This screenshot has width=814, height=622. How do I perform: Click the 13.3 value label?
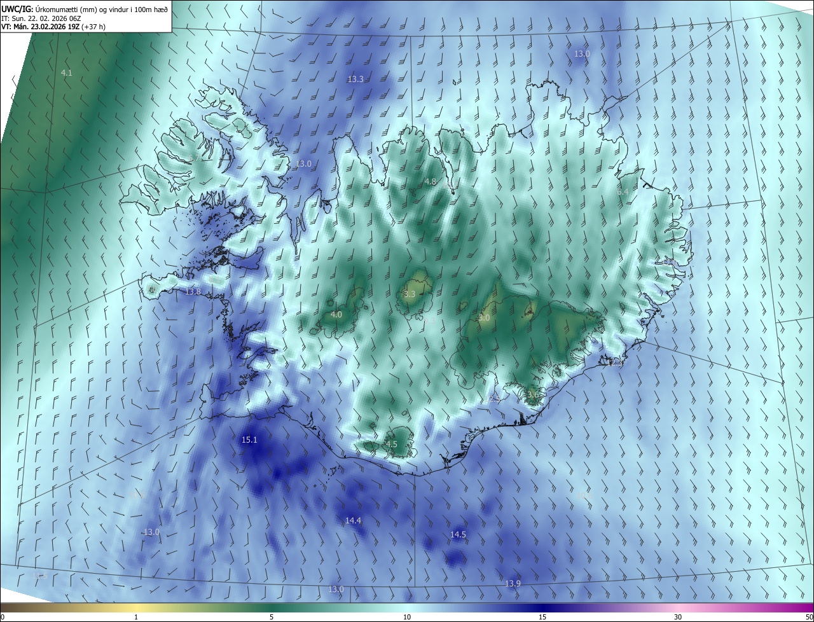[355, 79]
